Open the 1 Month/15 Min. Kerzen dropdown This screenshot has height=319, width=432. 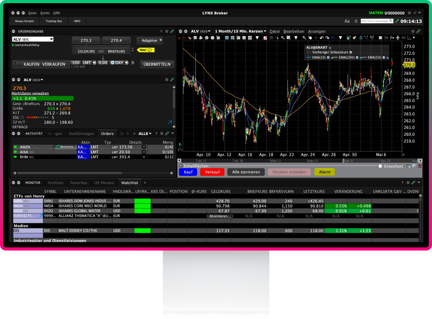(241, 31)
